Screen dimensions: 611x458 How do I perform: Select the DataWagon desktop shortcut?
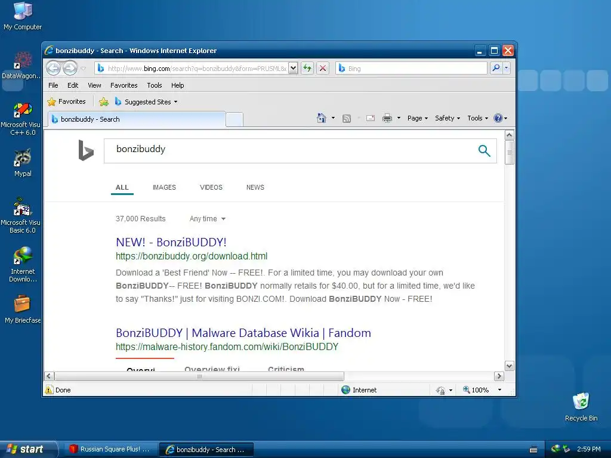(21, 66)
